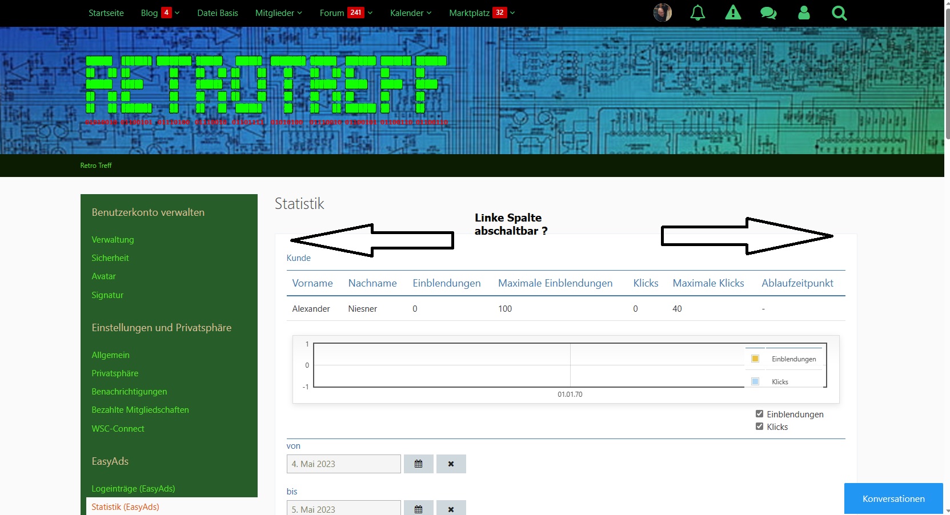Open Privatsphäre settings link in sidebar
Image resolution: width=950 pixels, height=515 pixels.
(x=115, y=373)
